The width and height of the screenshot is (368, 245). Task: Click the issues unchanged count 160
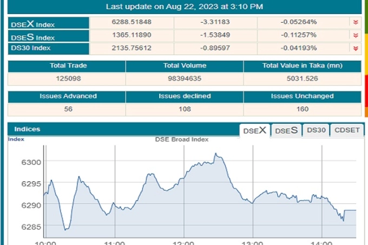[303, 109]
